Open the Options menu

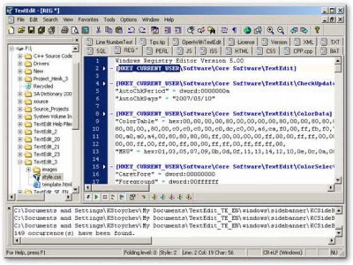(x=128, y=20)
